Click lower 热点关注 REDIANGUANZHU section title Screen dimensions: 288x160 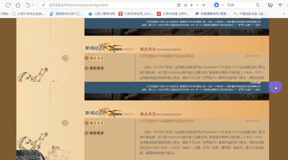pos(161,114)
